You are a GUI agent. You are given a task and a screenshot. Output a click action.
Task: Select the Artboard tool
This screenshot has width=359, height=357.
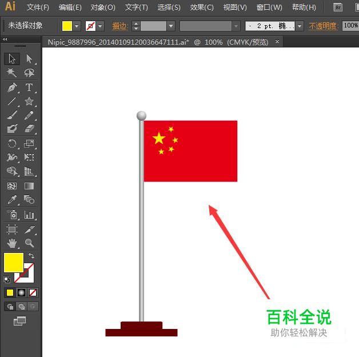12,229
